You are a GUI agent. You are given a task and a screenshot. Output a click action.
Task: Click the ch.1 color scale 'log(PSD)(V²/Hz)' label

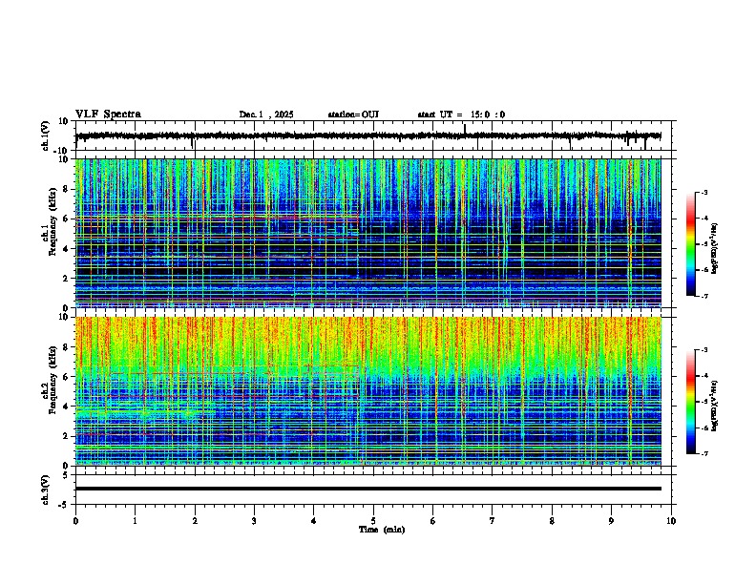point(714,248)
